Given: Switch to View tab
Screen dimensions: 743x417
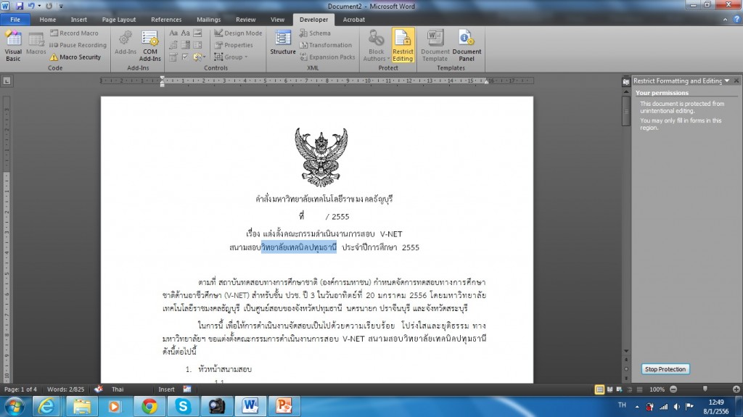Looking at the screenshot, I should (x=277, y=20).
